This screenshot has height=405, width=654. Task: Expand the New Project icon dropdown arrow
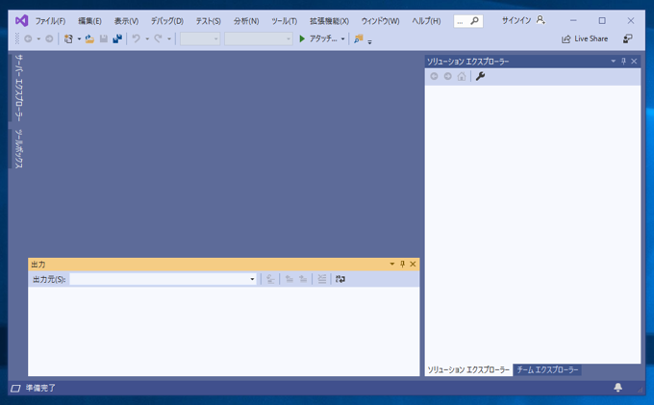(x=79, y=39)
